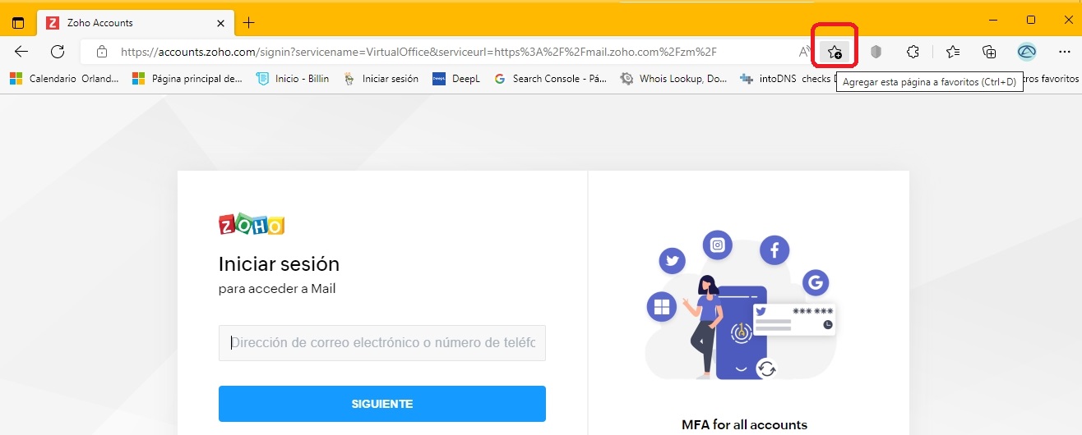Open Calendario Orland... bookmark
The width and height of the screenshot is (1082, 435).
click(64, 79)
